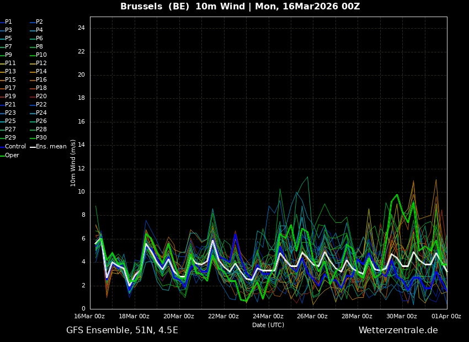Select the P14 legend entry

(x=41, y=72)
